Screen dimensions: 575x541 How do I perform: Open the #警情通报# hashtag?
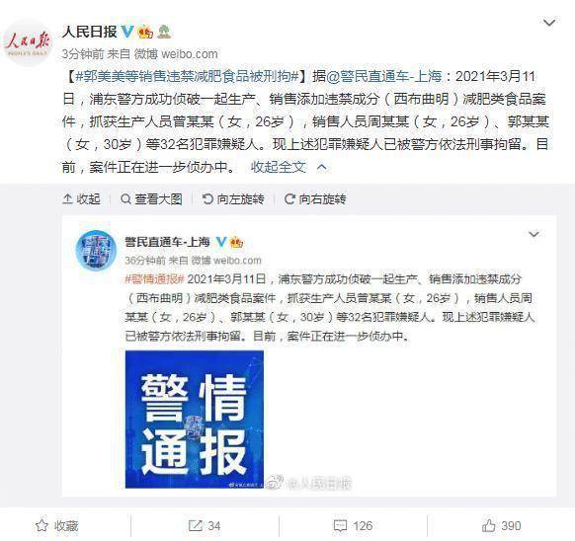(154, 279)
